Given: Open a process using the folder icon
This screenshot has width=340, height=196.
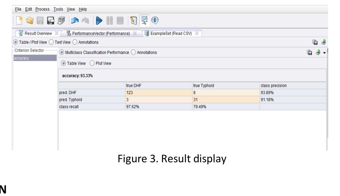Looking at the screenshot, I should [x=30, y=21].
